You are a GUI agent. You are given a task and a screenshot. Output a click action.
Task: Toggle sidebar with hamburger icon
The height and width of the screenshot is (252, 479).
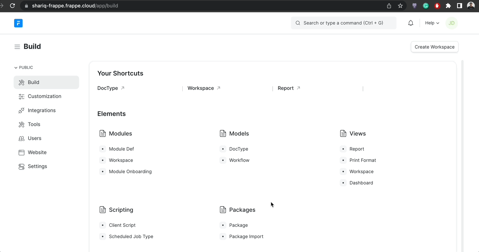17,47
